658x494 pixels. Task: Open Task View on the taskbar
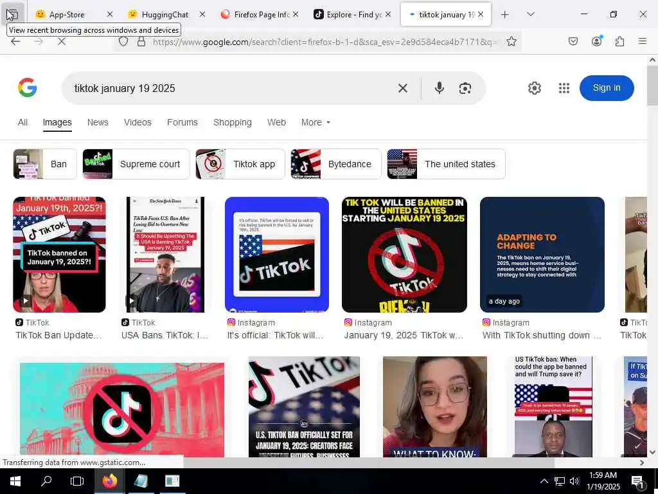[x=77, y=481]
